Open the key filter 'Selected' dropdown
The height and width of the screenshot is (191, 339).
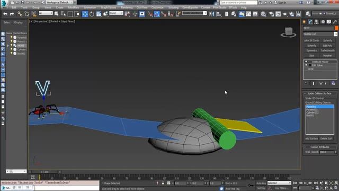(x=279, y=183)
